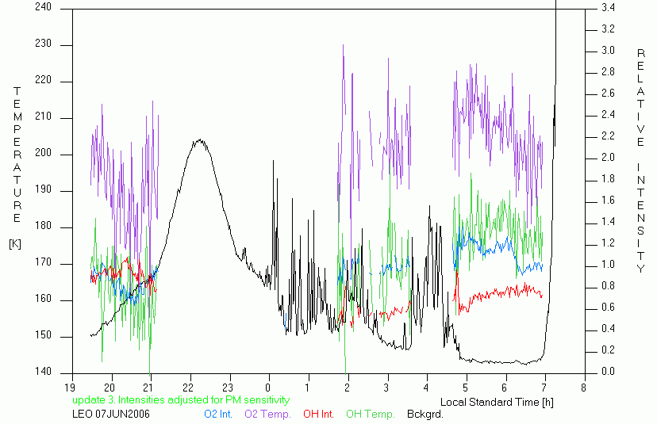Click the 170 temperature axis label

coord(43,262)
